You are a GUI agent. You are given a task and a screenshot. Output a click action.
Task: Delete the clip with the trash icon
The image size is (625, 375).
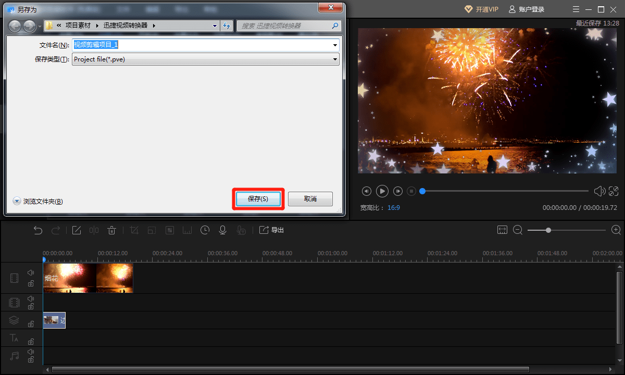111,230
